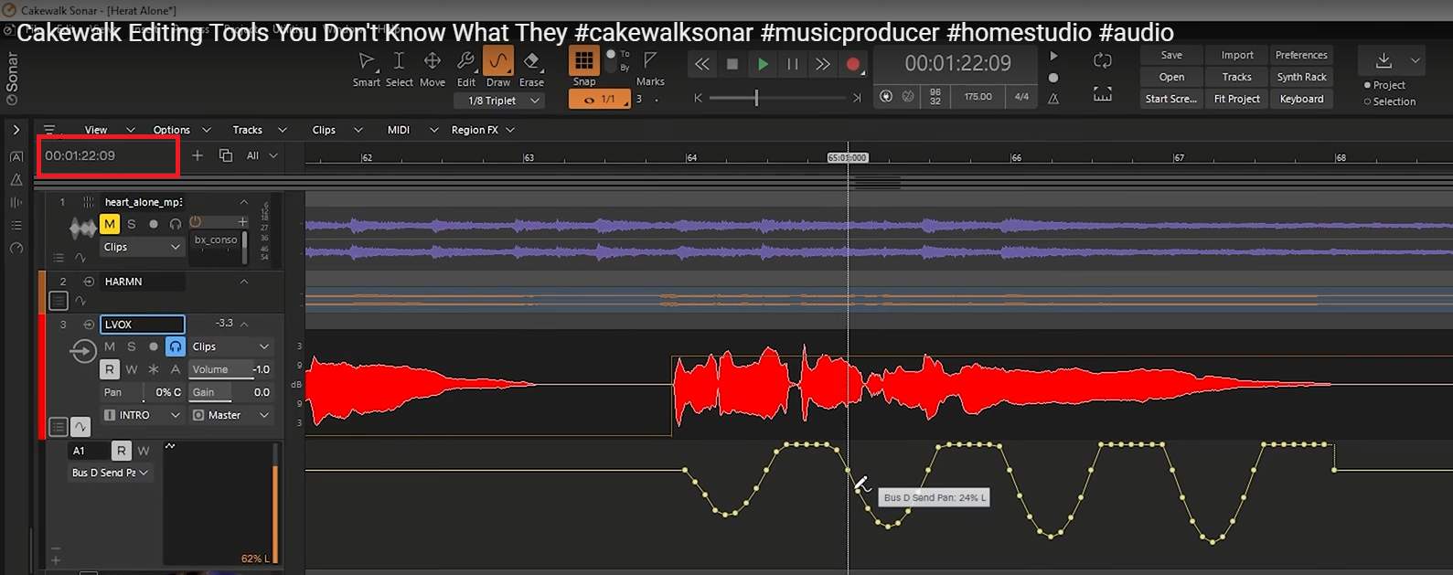Open the 1/8 Triplet resolution dropdown
The width and height of the screenshot is (1453, 575).
(500, 101)
